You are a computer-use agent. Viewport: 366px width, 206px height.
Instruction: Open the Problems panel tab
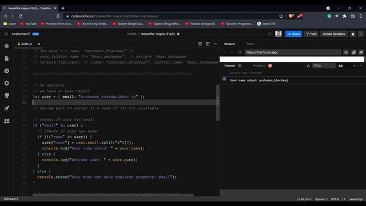259,66
